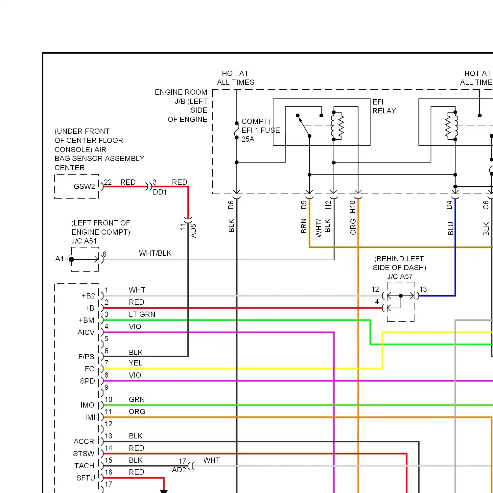Select the 'J/C A57' label

[x=400, y=276]
